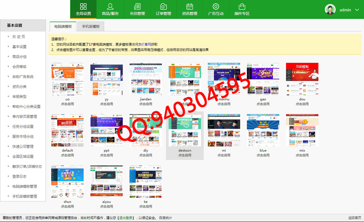Expand the admin account dropdown arrow
Image resolution: width=364 pixels, height=222 pixels.
coord(357,10)
